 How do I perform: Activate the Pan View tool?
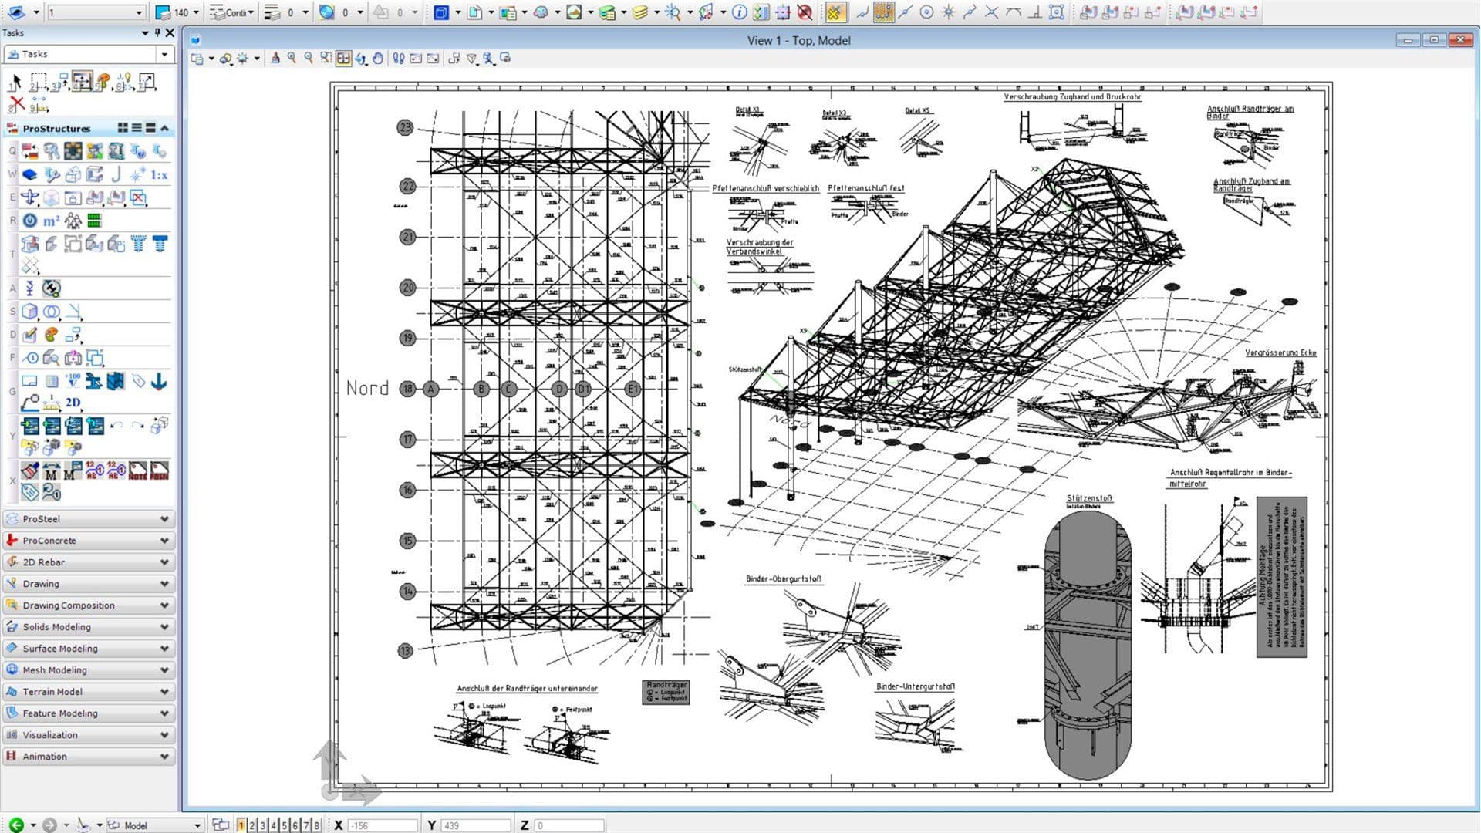click(379, 58)
